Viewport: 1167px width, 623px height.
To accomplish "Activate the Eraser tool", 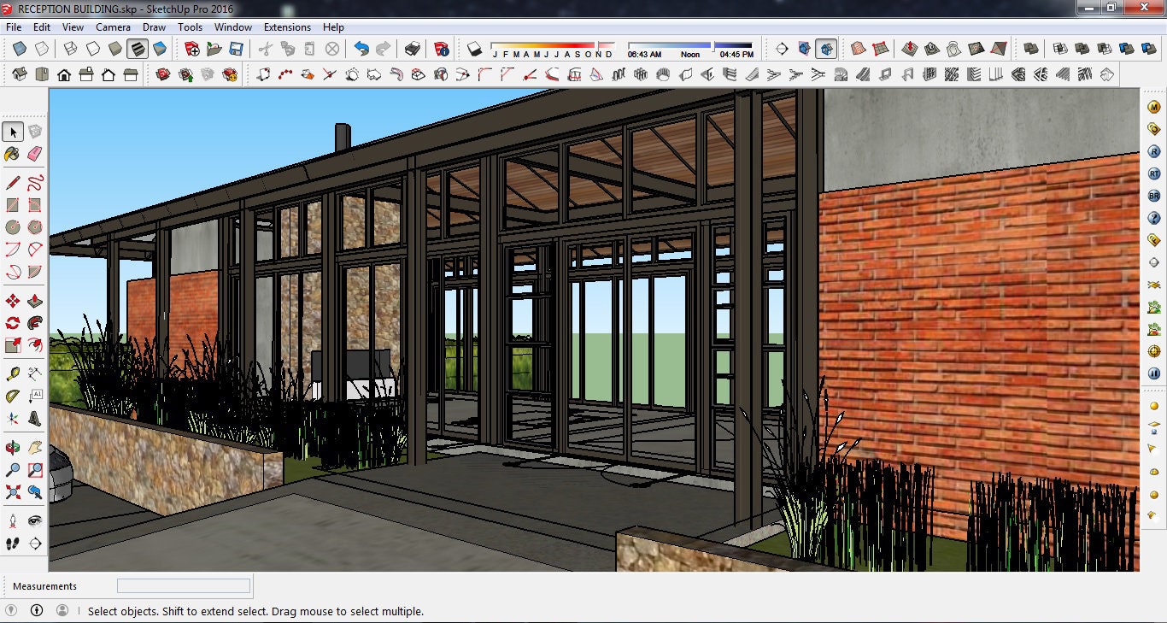I will point(32,154).
